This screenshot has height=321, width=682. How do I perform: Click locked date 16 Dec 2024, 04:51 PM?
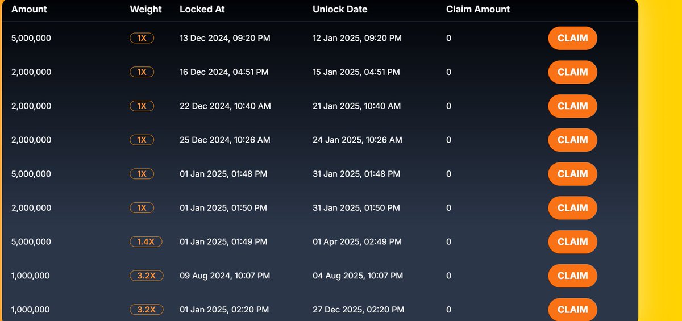[x=224, y=72]
